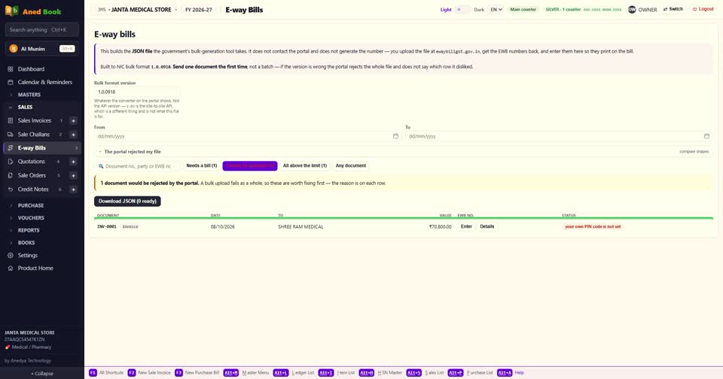The image size is (723, 379).
Task: Focus the To date input
Action: coord(558,136)
